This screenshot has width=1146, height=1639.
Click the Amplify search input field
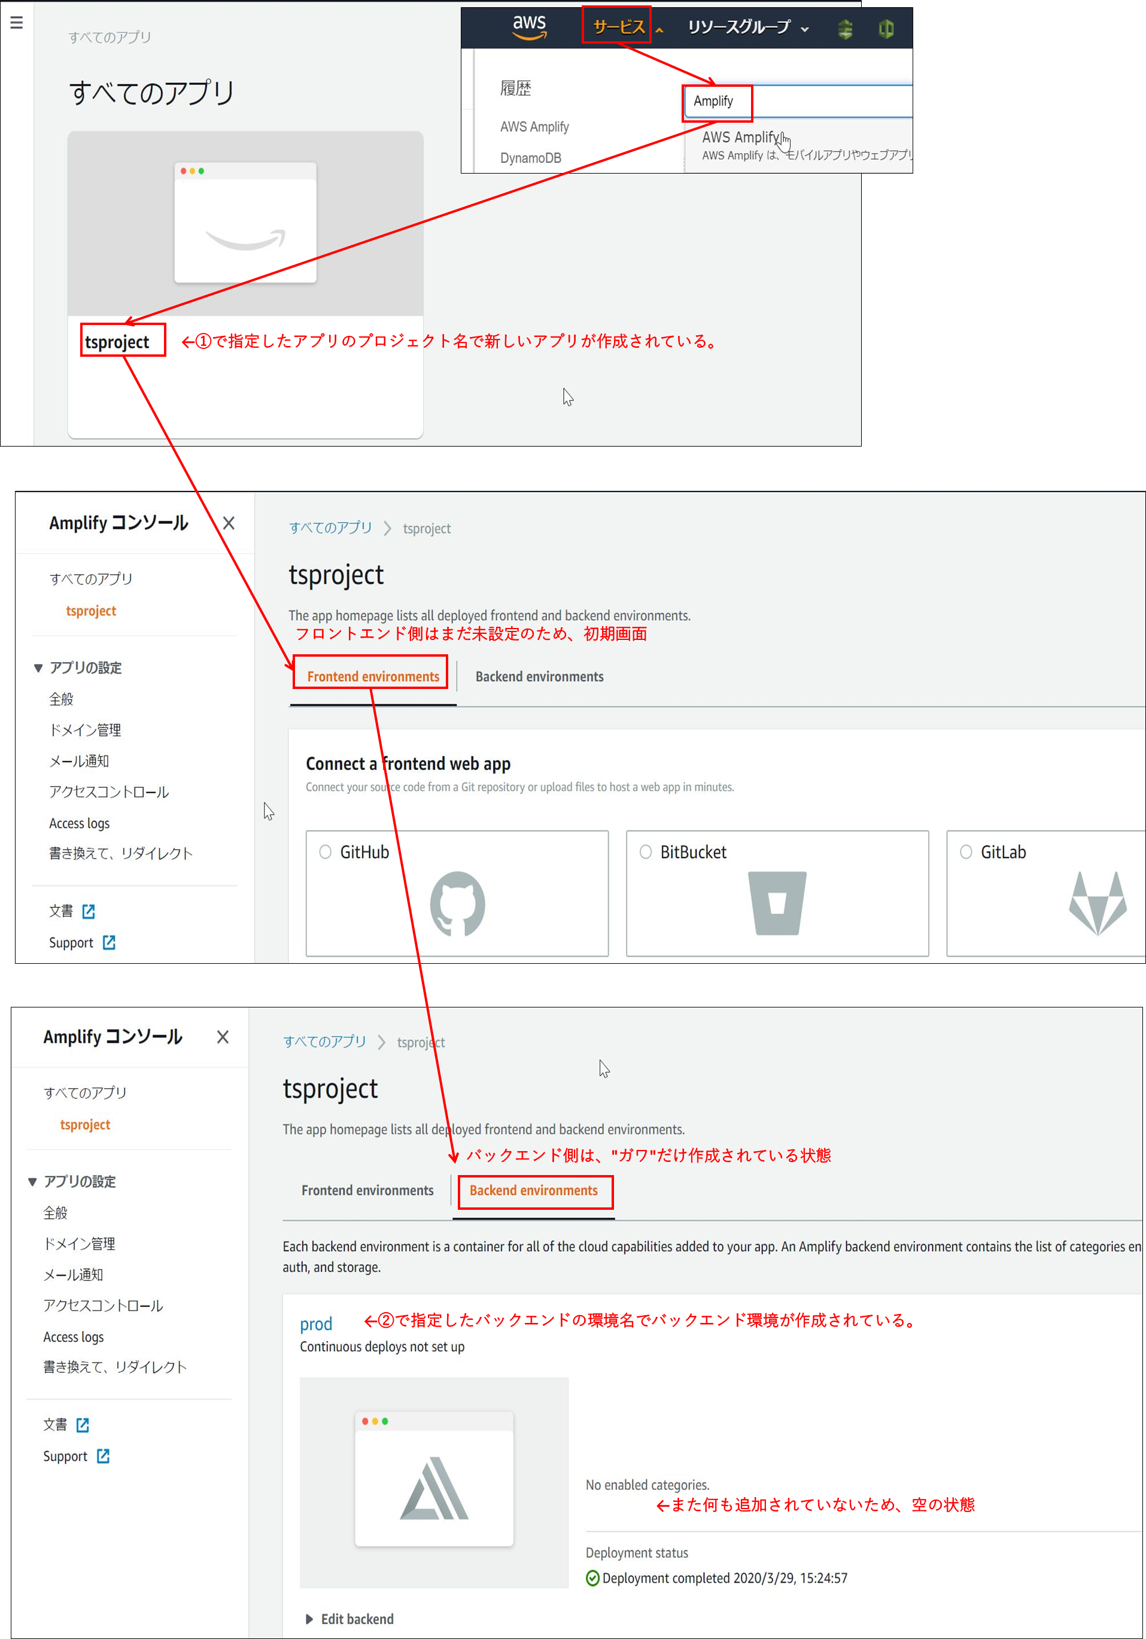pos(798,101)
